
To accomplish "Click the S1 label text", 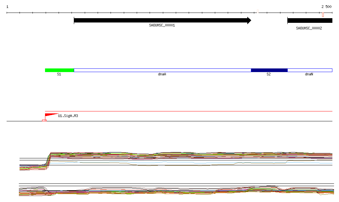I will pos(59,75).
